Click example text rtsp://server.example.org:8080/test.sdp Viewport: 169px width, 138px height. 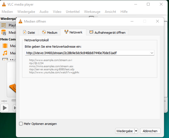pyautogui.click(x=52, y=69)
